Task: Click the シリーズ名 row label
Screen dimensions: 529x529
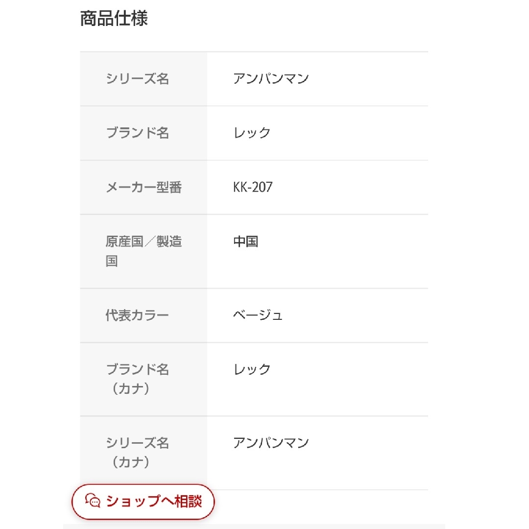Action: (x=137, y=78)
